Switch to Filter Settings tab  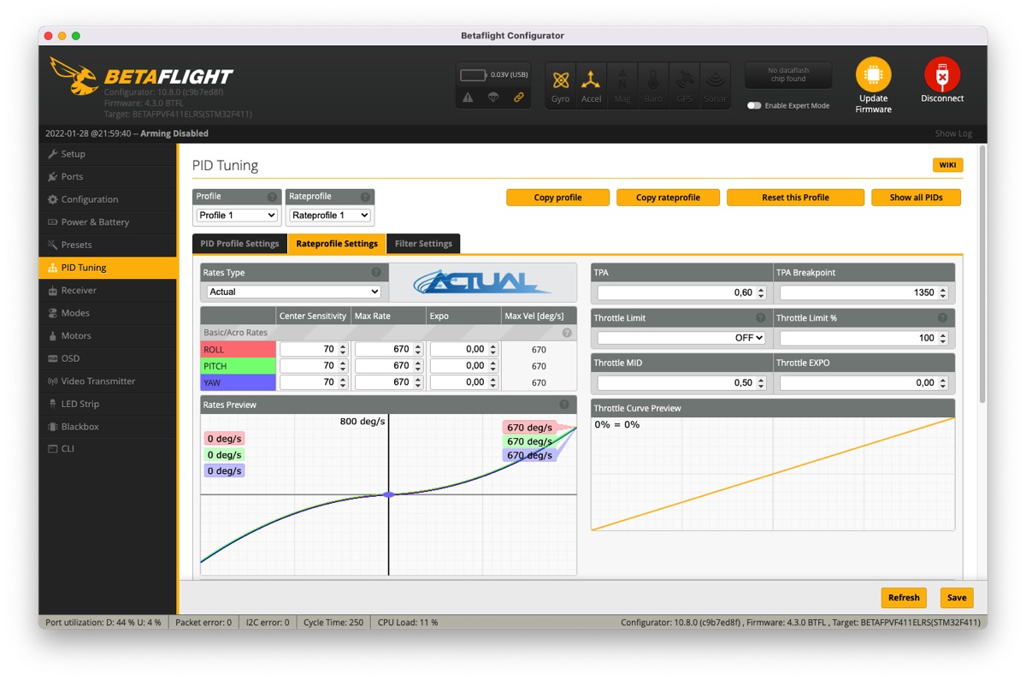[423, 244]
